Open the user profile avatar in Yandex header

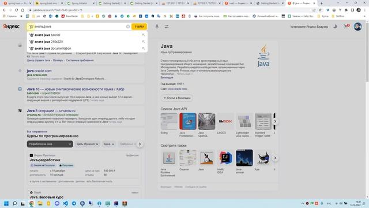point(357,27)
